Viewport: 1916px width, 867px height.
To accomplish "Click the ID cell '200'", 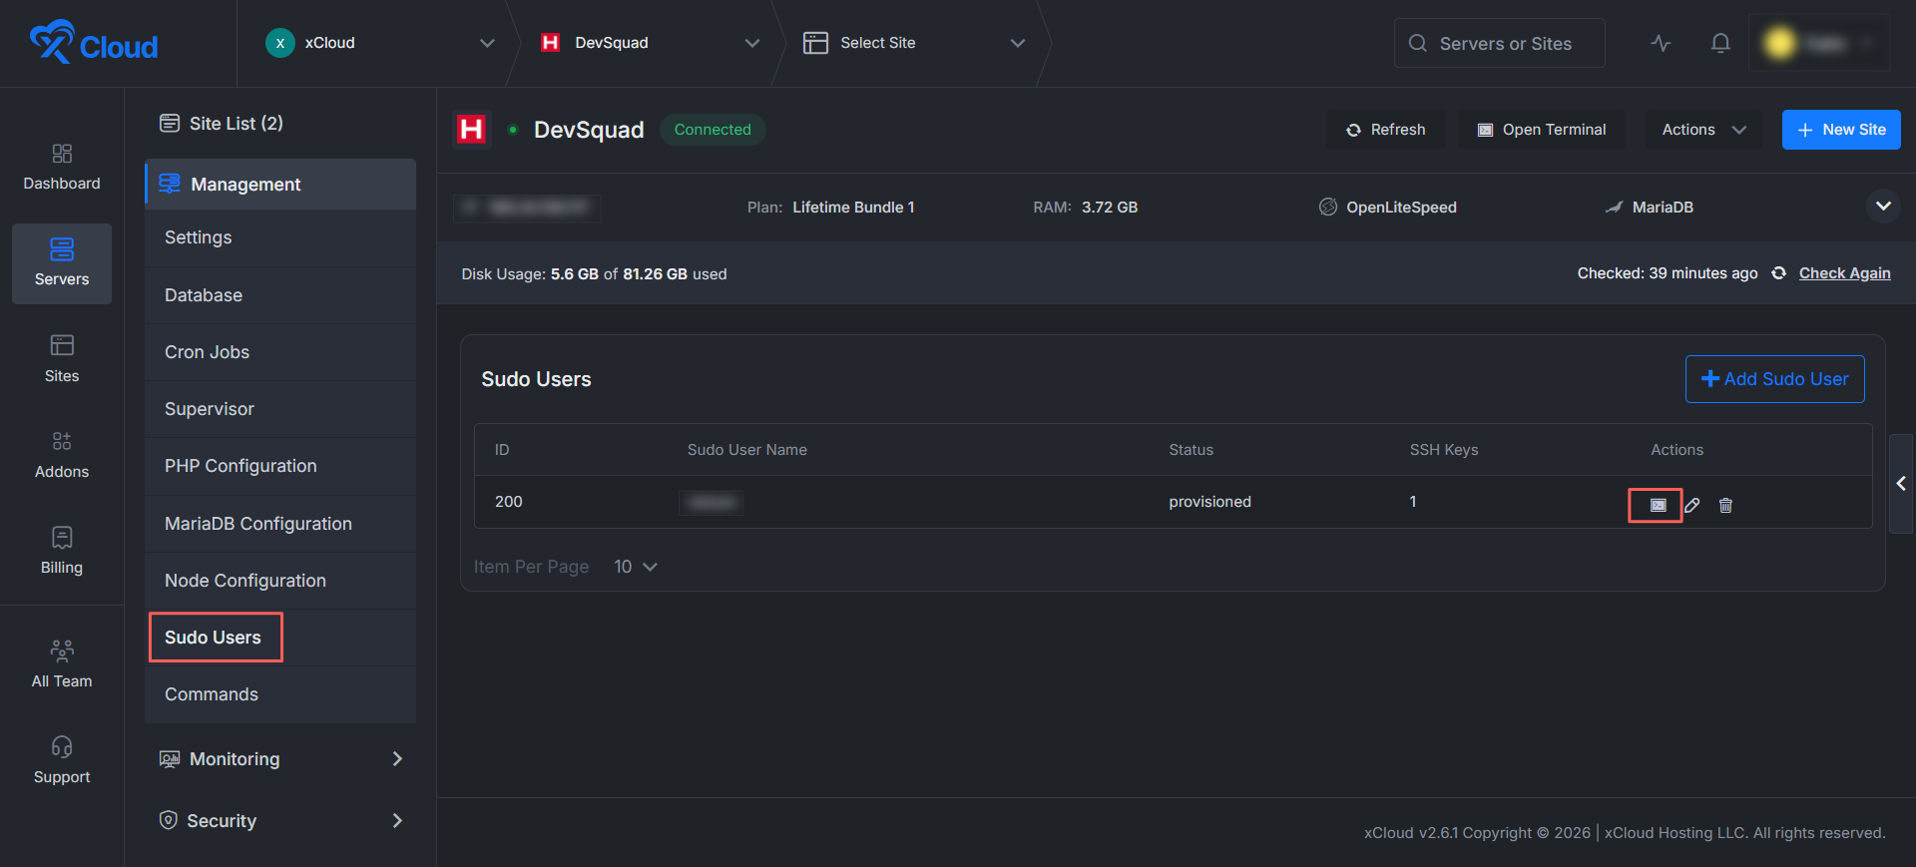I will [509, 502].
